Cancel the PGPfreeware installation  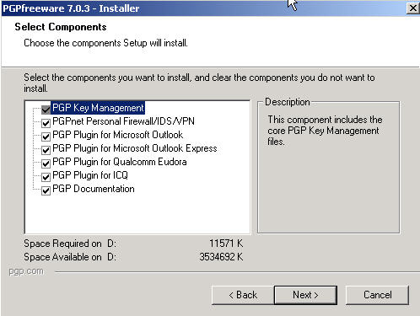pyautogui.click(x=377, y=295)
